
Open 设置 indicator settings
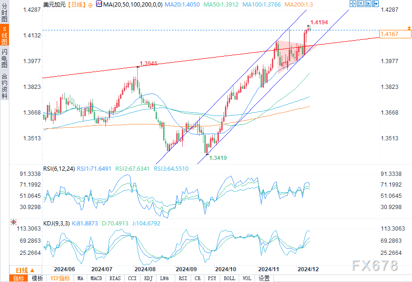point(264,278)
